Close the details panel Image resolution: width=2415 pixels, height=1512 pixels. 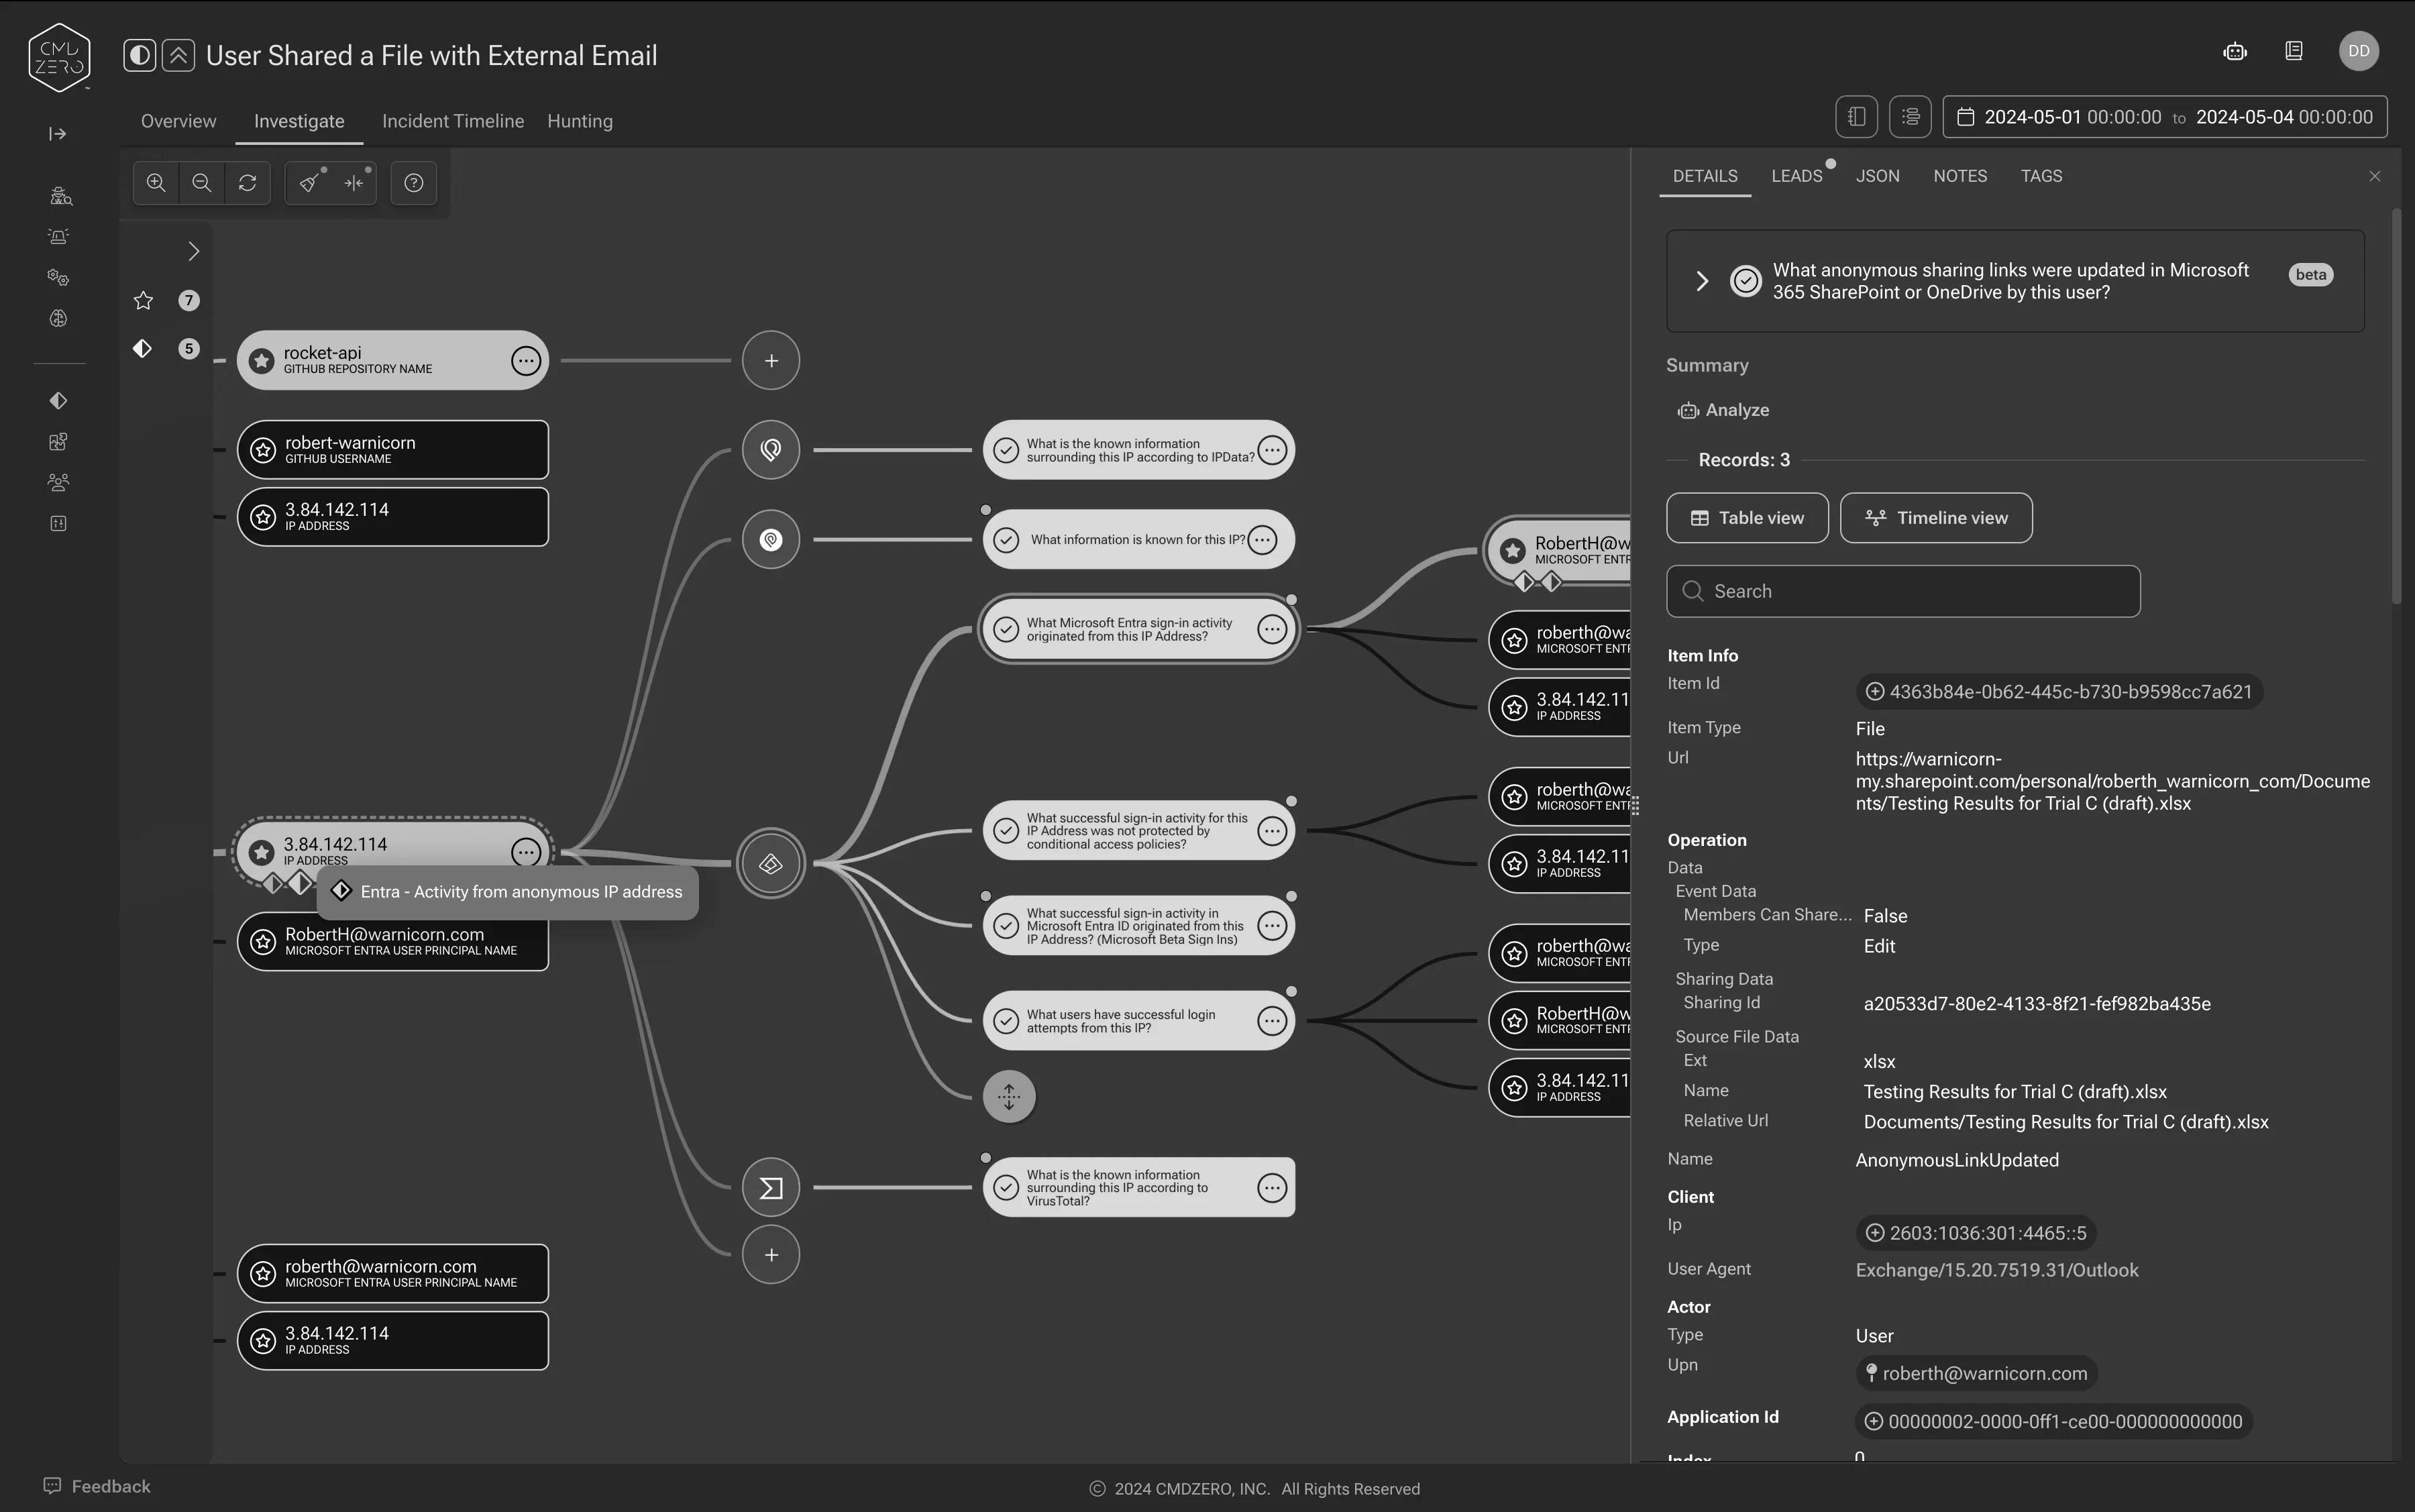(x=2375, y=176)
